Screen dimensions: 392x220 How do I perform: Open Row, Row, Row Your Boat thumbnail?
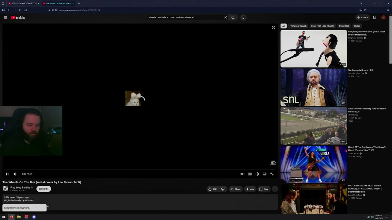[x=314, y=49]
